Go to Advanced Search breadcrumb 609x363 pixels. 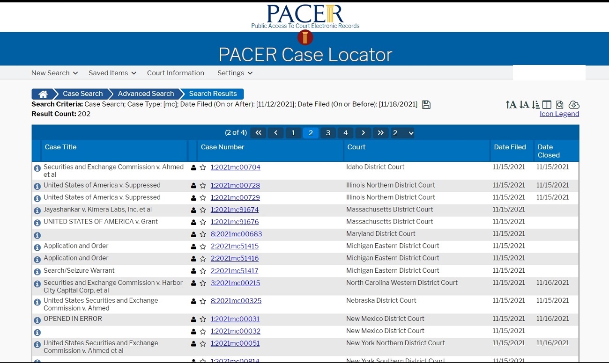(146, 94)
